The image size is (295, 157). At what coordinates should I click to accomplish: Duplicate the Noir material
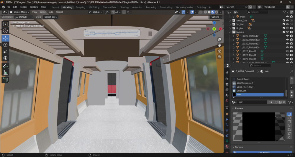click(280, 102)
